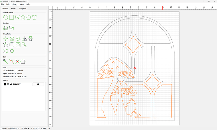Image resolution: width=217 pixels, height=130 pixels.
Task: Select the DEFAULT layer name
Action: 17,84
